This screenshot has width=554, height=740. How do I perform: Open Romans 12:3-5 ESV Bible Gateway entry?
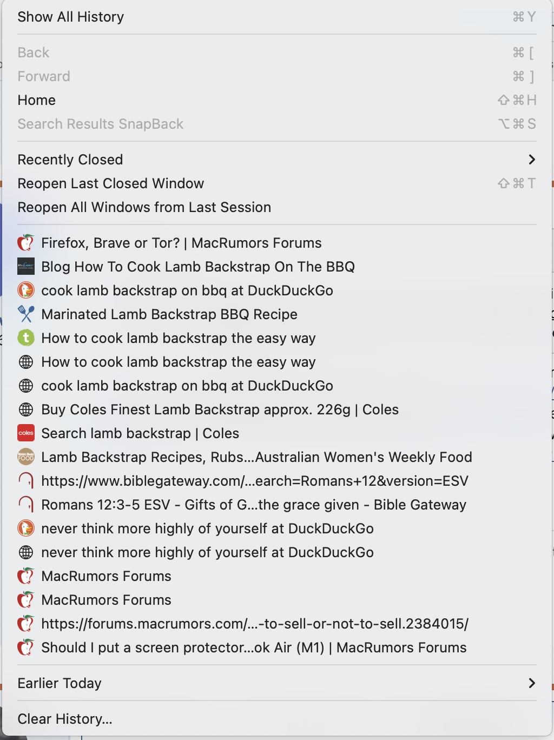(x=277, y=505)
